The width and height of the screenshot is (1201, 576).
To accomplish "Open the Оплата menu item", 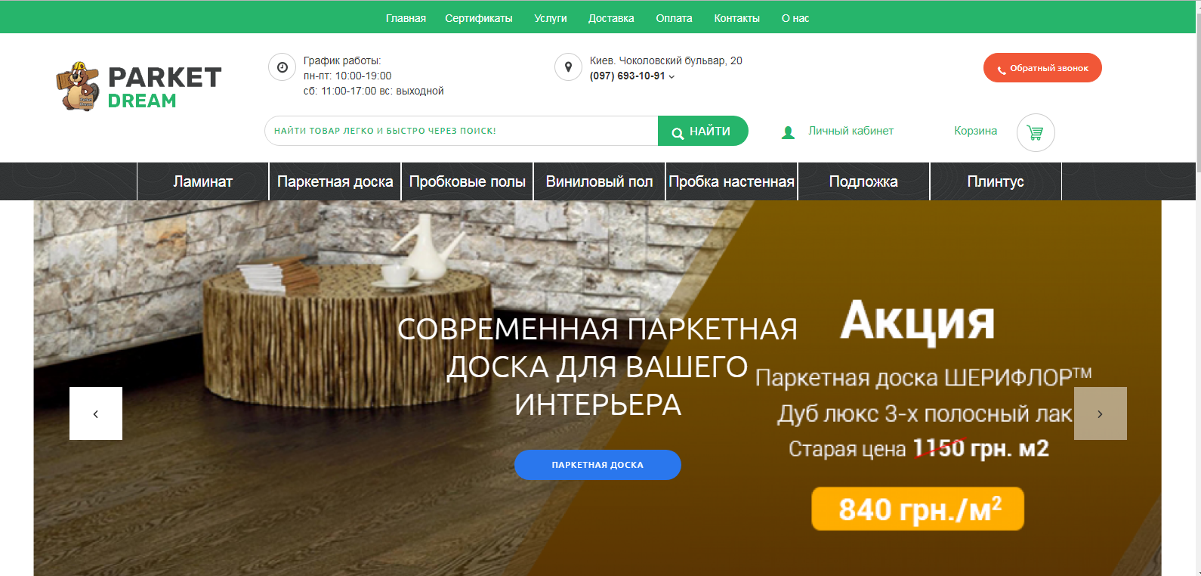I will pyautogui.click(x=674, y=18).
